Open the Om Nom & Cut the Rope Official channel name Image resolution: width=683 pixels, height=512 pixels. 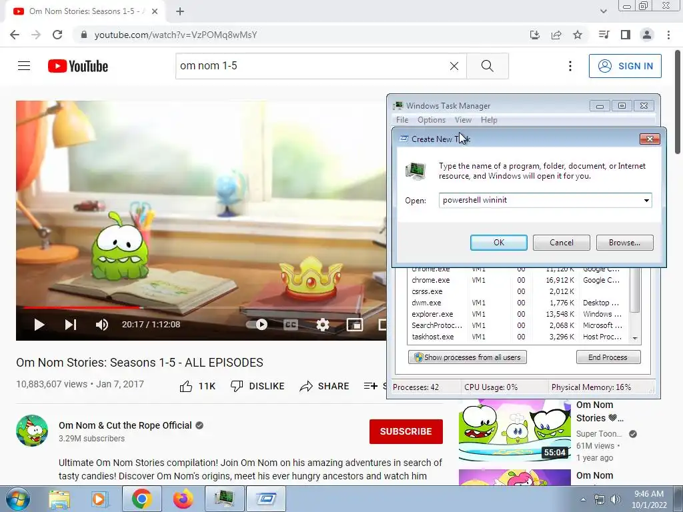point(125,425)
